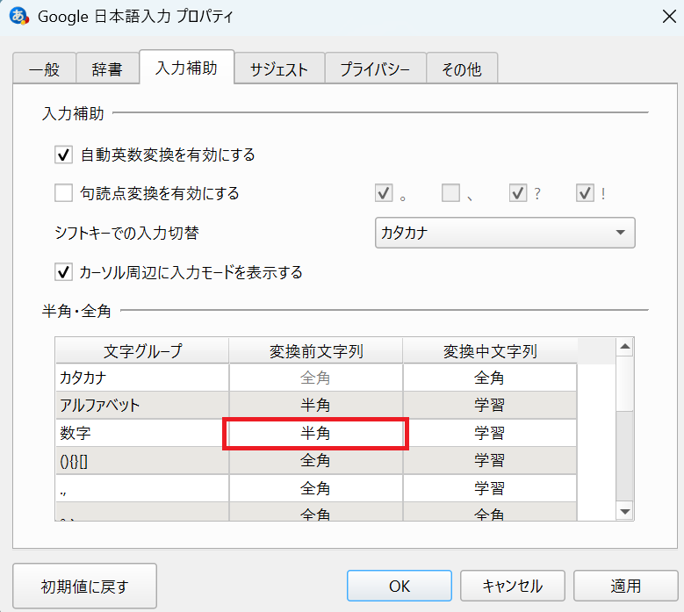Viewport: 684px width, 612px height.
Task: Click the Google Japanese Input app icon
Action: pyautogui.click(x=18, y=16)
